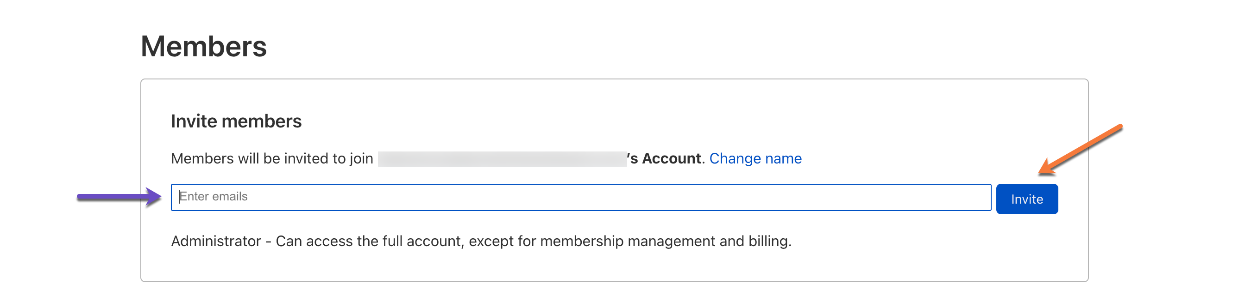Click "Members will be invited to join" text
The image size is (1245, 290).
click(271, 158)
